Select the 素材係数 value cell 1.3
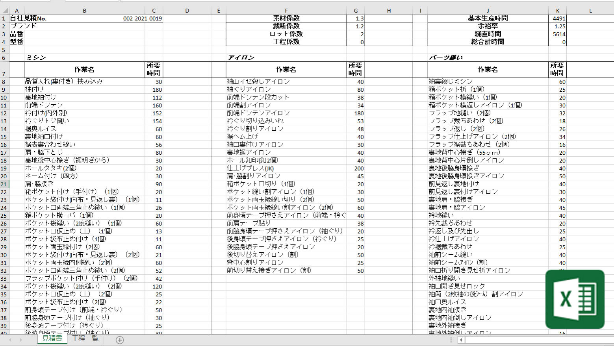 (356, 19)
